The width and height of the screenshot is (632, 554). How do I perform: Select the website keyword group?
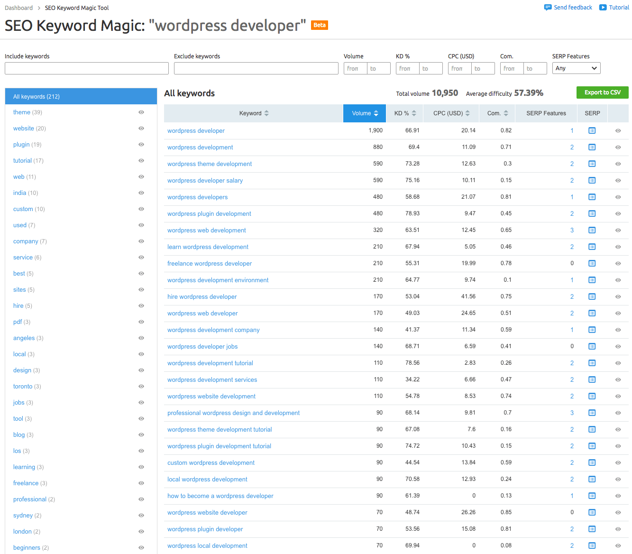[x=24, y=129]
